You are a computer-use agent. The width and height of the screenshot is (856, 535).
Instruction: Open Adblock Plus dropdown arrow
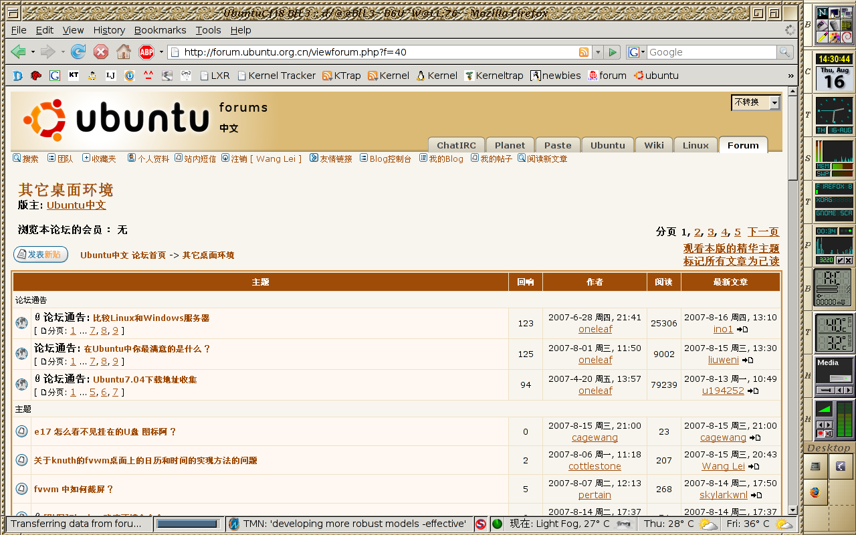coord(161,51)
